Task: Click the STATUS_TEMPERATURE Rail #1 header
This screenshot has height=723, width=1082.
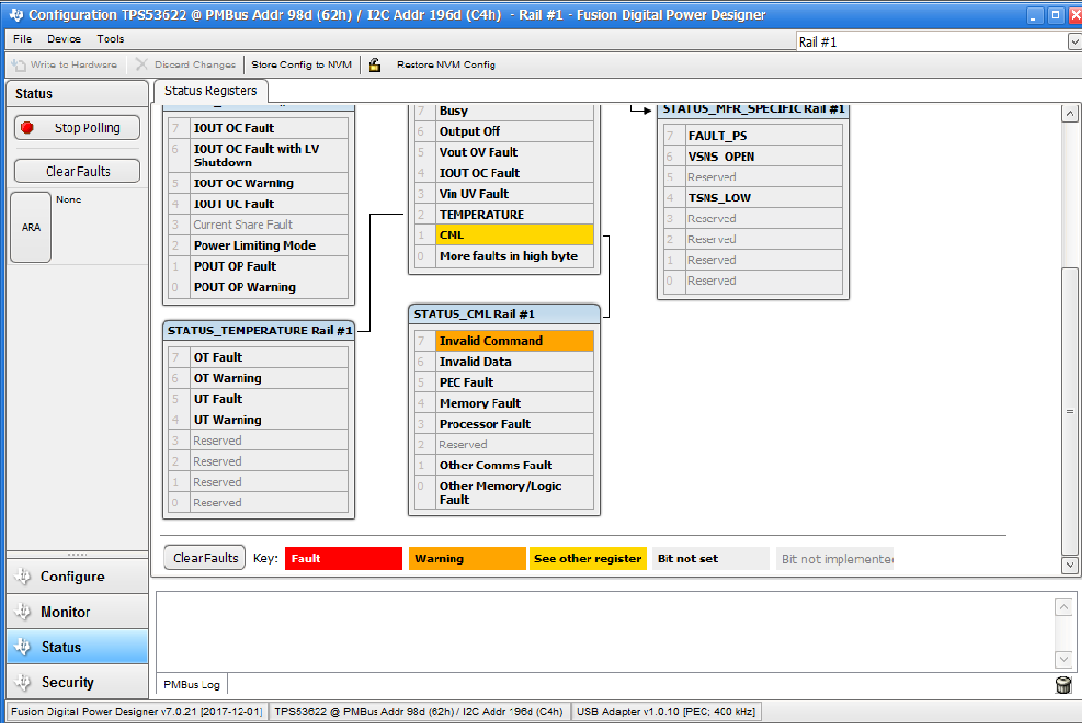Action: (258, 330)
